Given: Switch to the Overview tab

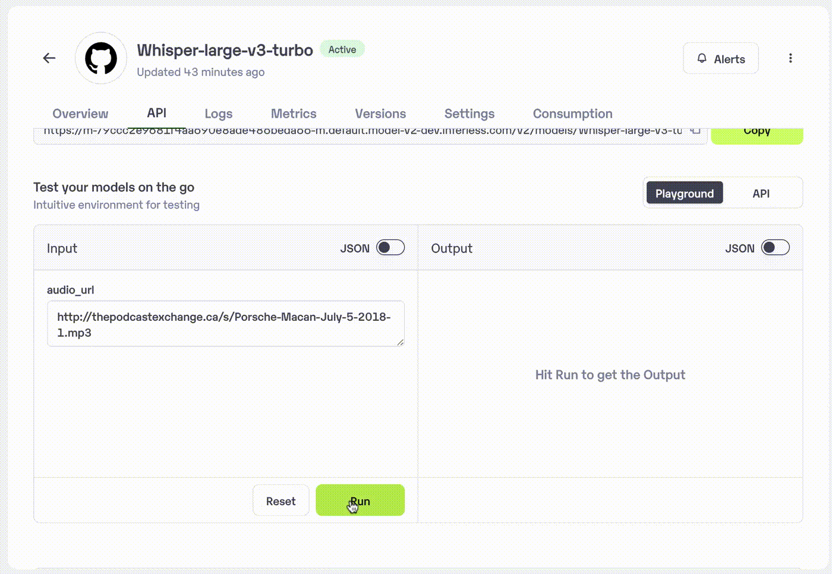Looking at the screenshot, I should [x=80, y=113].
